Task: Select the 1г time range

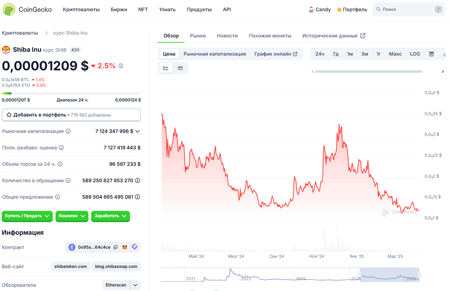Action: click(379, 54)
